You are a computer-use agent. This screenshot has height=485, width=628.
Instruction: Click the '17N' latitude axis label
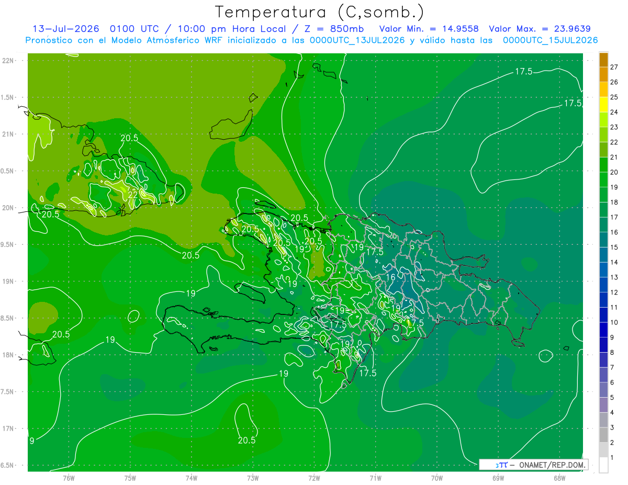click(x=8, y=428)
